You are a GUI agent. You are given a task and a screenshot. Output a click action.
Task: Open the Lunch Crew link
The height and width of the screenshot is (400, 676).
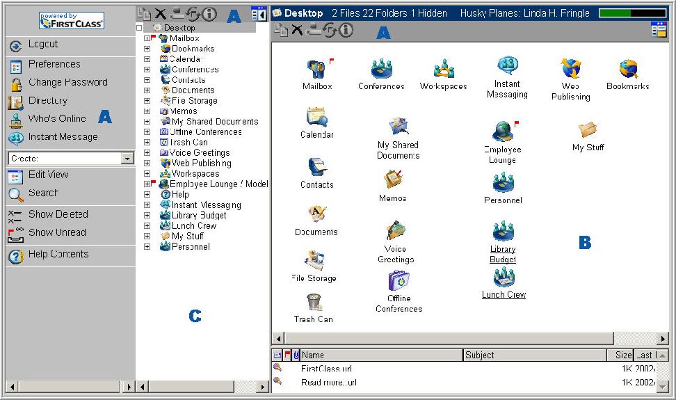pos(504,294)
